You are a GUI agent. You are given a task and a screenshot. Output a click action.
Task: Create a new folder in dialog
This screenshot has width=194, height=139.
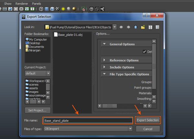pyautogui.click(x=143, y=27)
